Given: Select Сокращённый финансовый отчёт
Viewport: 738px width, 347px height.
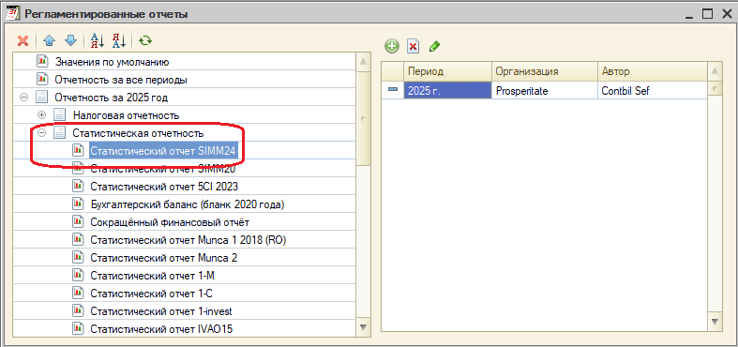Looking at the screenshot, I should [170, 221].
